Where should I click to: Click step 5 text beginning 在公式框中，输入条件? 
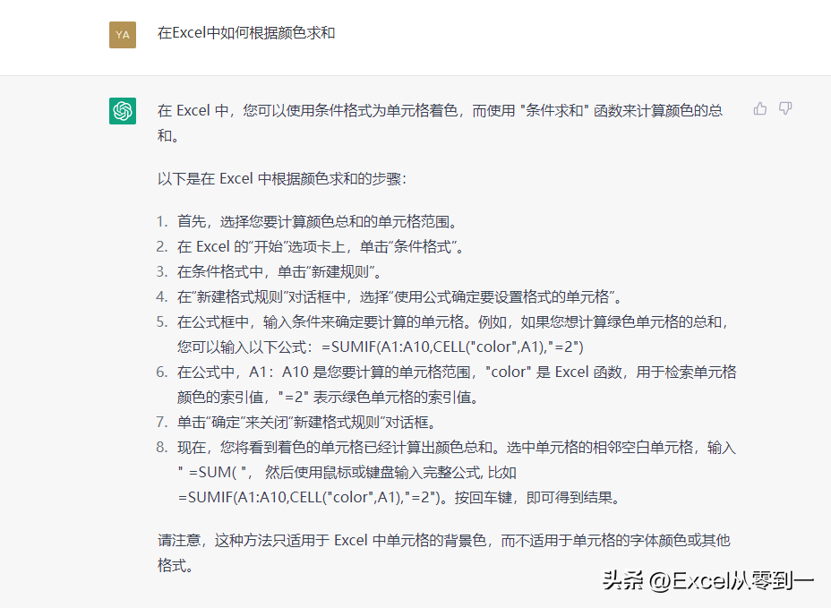point(454,335)
